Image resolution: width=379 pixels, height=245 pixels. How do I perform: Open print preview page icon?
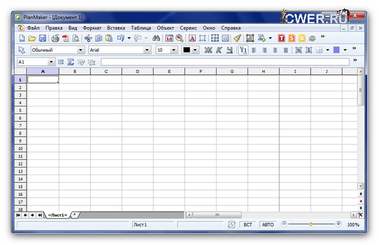[x=76, y=38]
